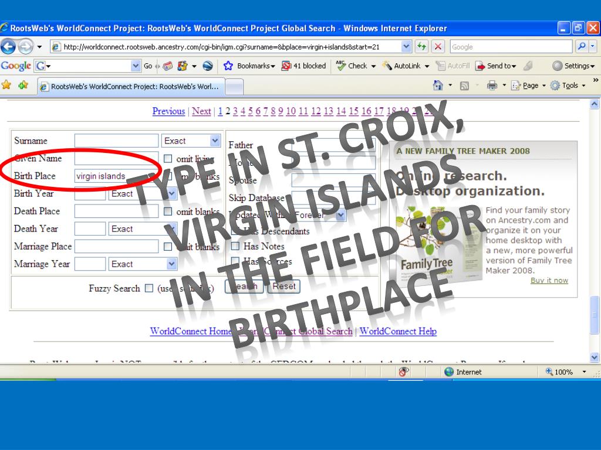This screenshot has width=601, height=450.
Task: Click in the Surname input field
Action: (x=117, y=141)
